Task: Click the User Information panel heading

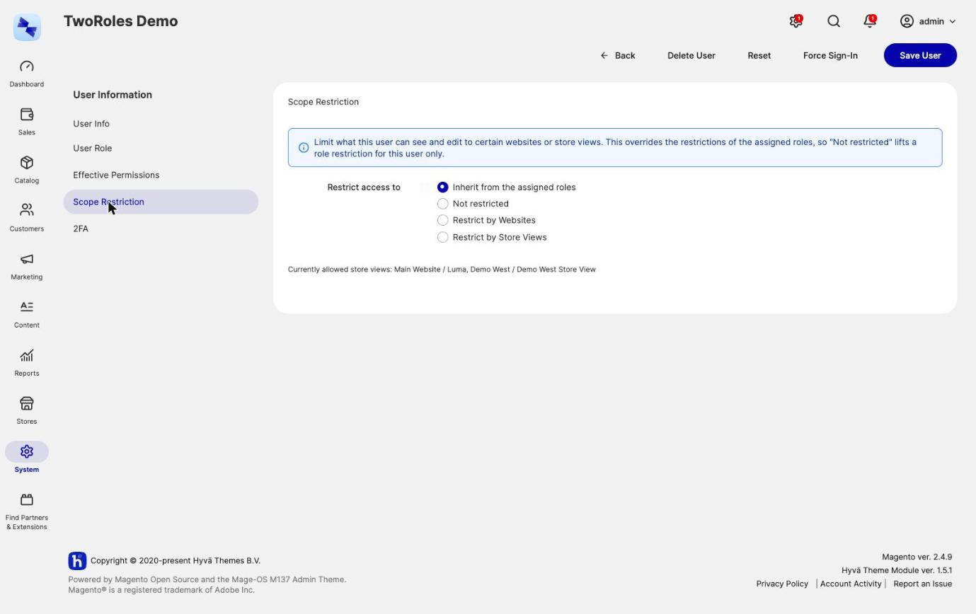Action: tap(113, 95)
